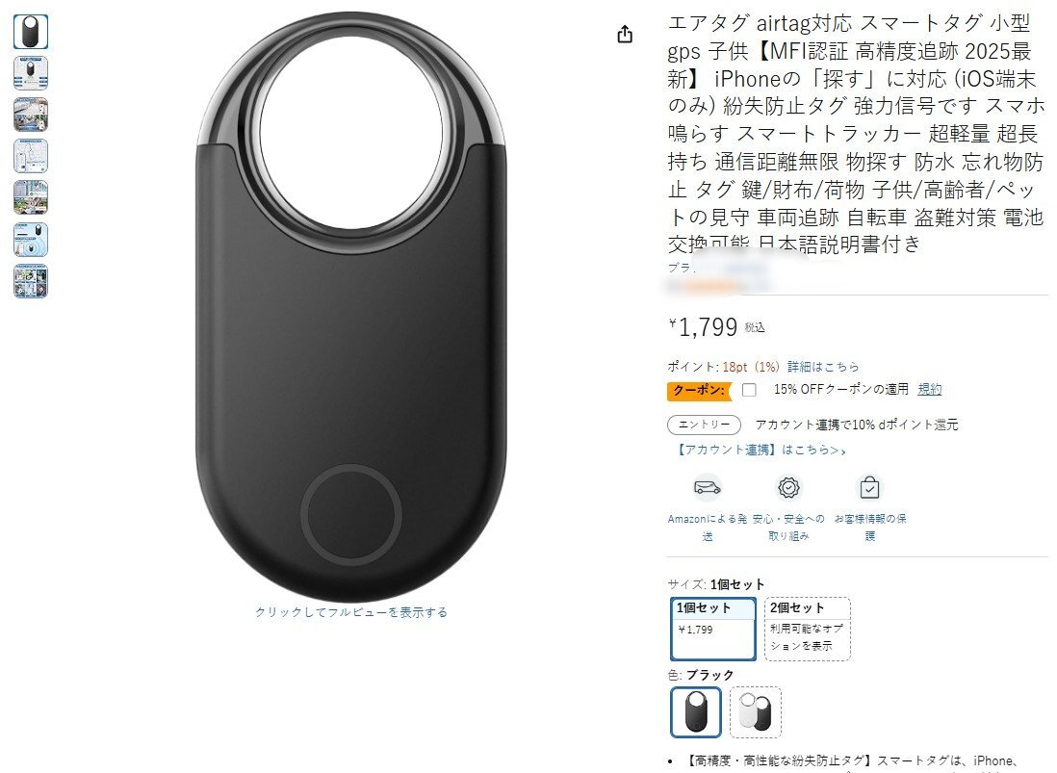Click the share icon above product image
The image size is (1057, 773).
click(625, 35)
